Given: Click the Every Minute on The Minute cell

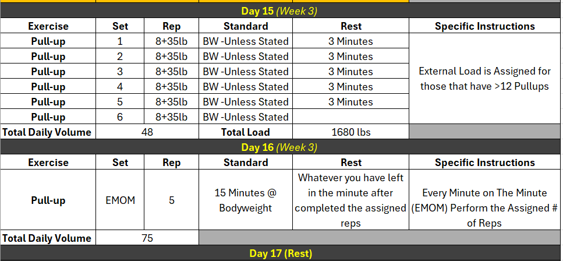Looking at the screenshot, I should point(484,200).
